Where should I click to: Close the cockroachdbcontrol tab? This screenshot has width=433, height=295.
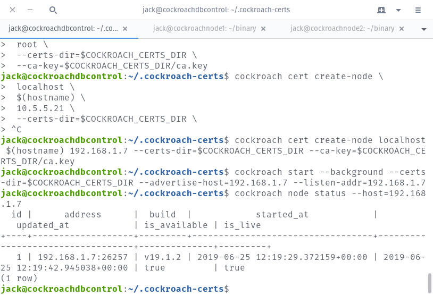[125, 29]
